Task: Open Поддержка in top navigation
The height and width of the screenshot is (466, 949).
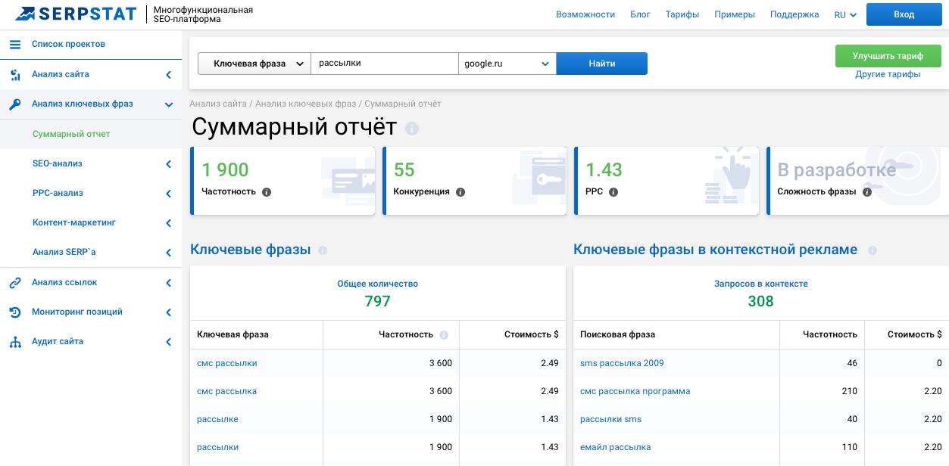Action: pyautogui.click(x=794, y=14)
